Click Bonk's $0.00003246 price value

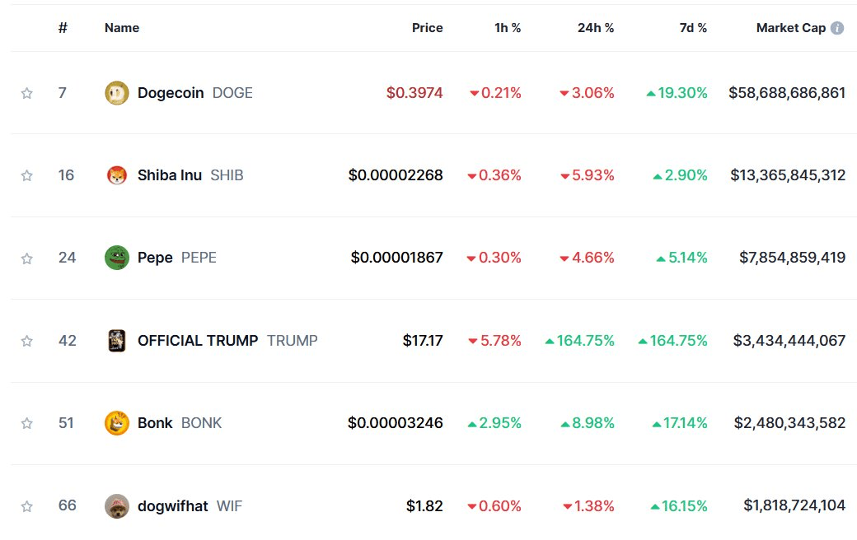pos(395,423)
